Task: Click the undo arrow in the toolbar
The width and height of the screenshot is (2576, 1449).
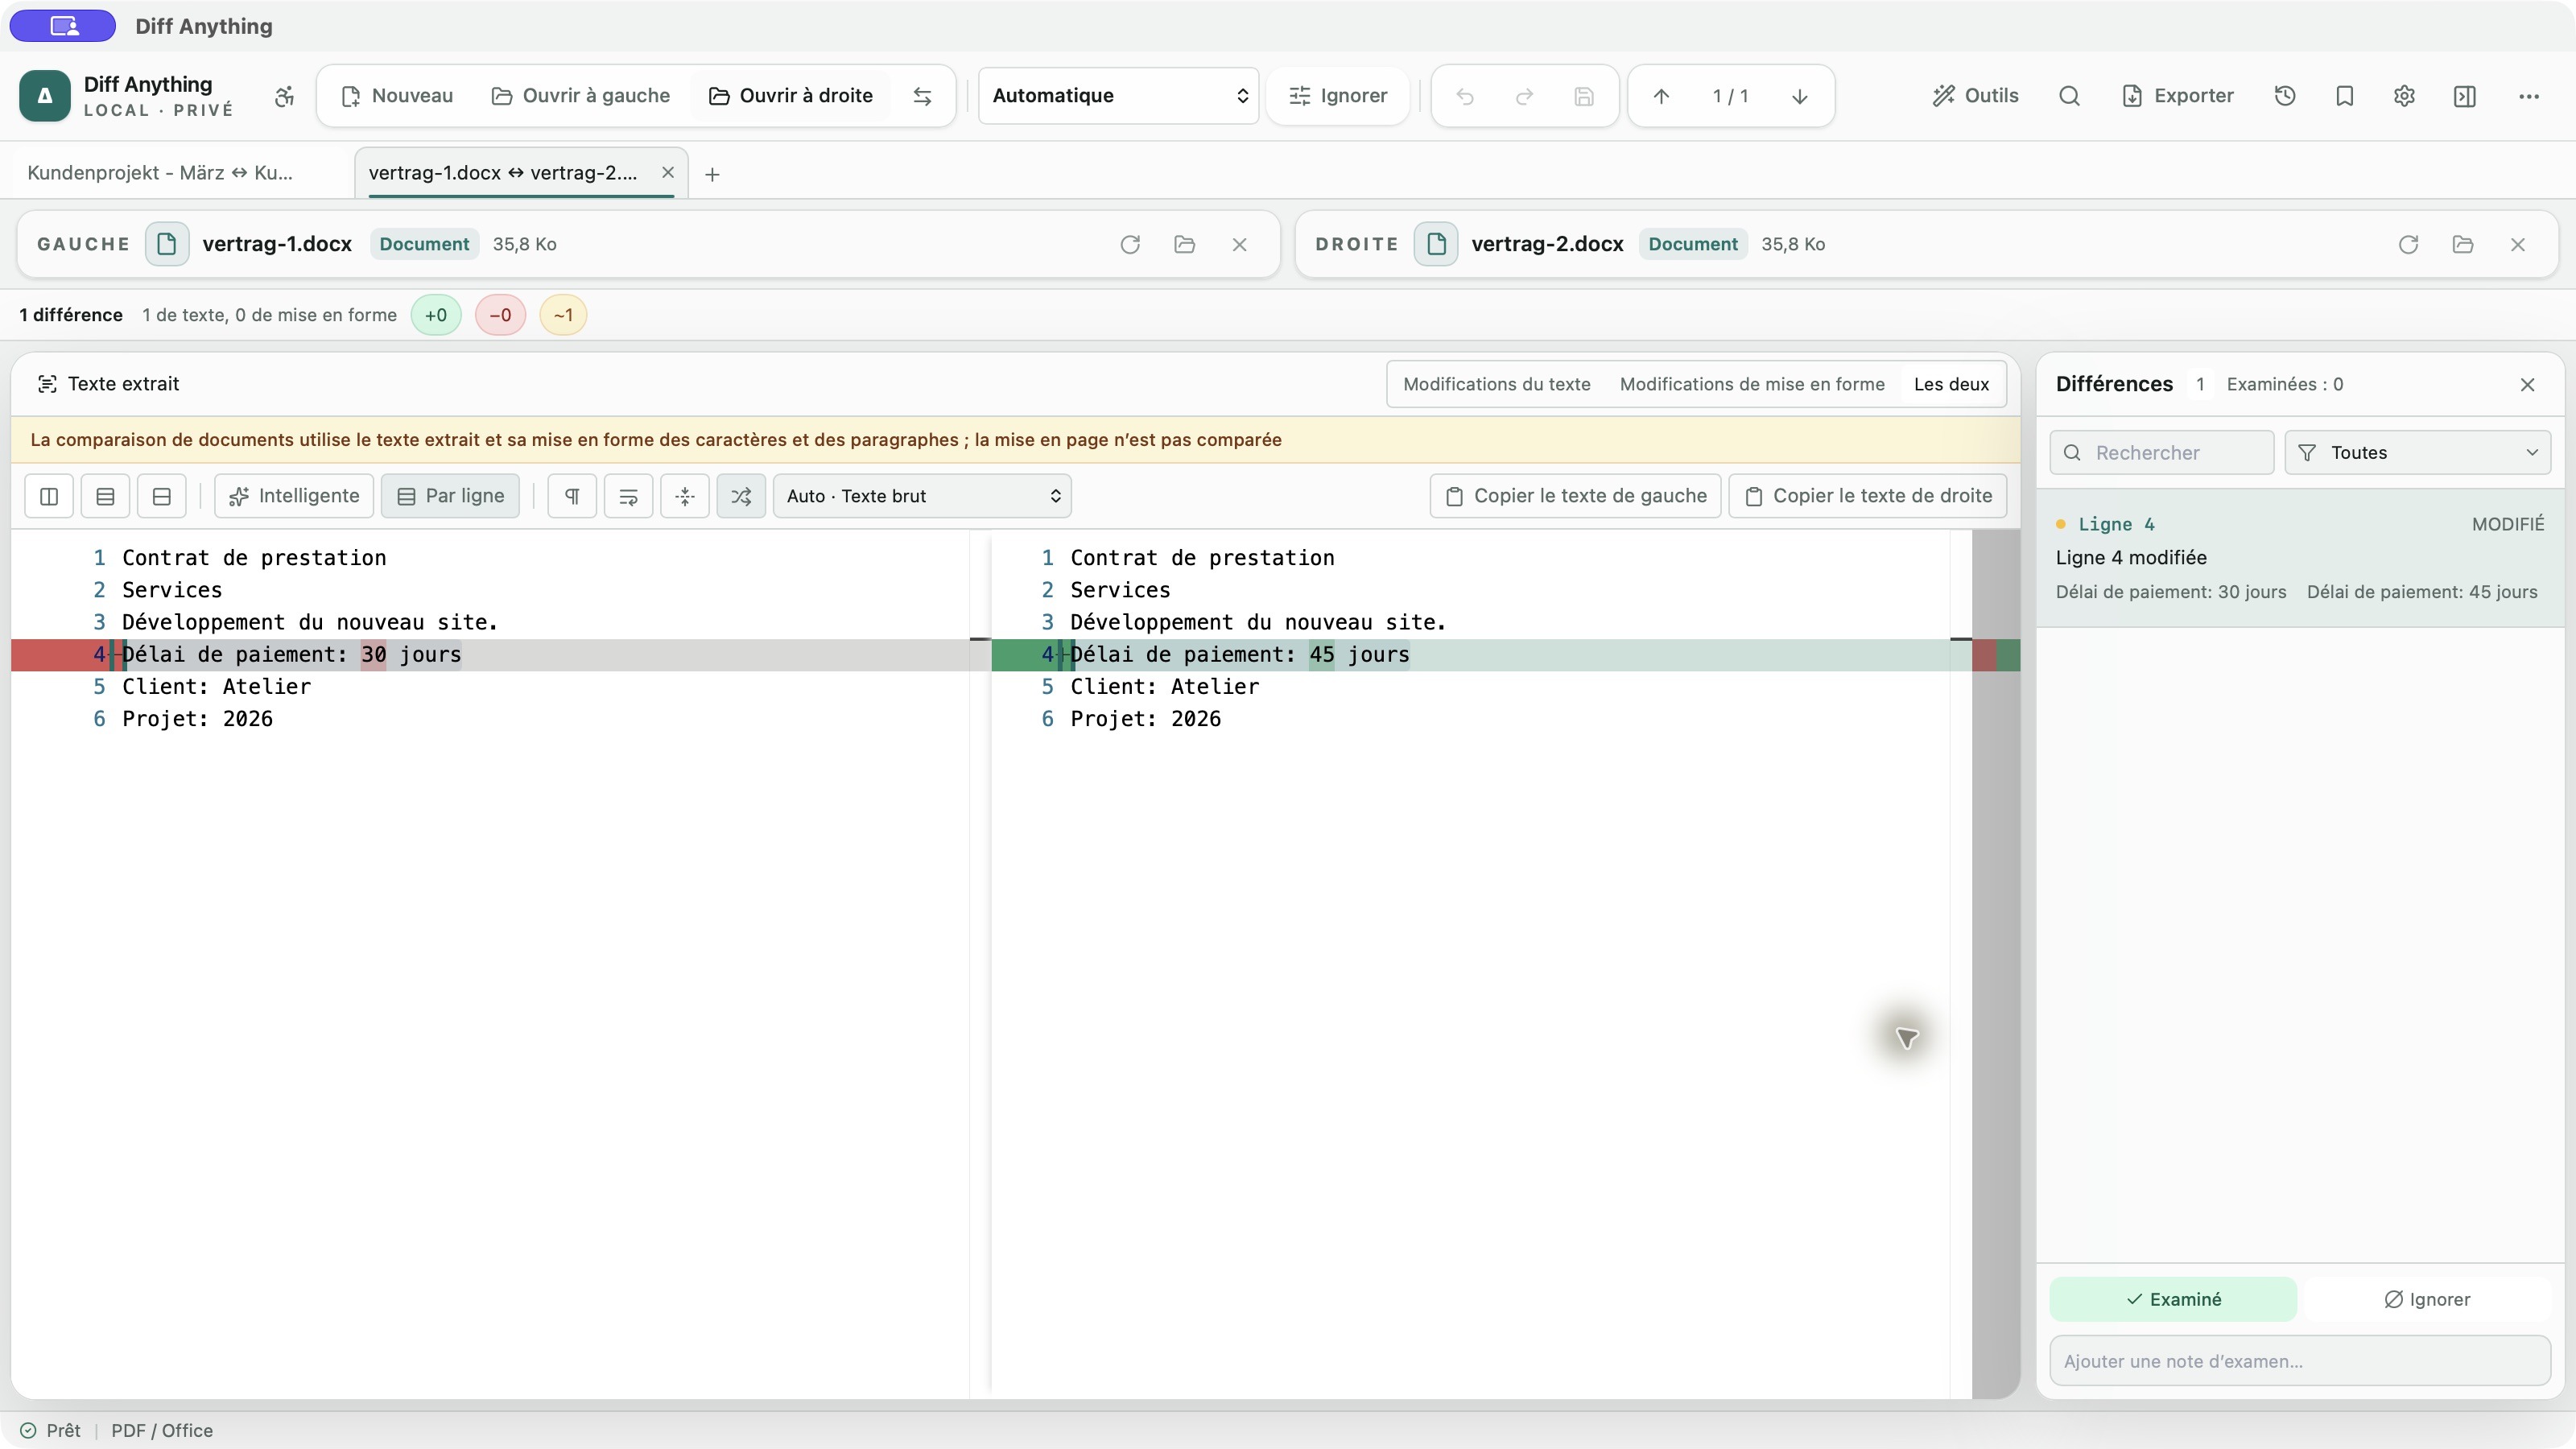Action: (1465, 96)
